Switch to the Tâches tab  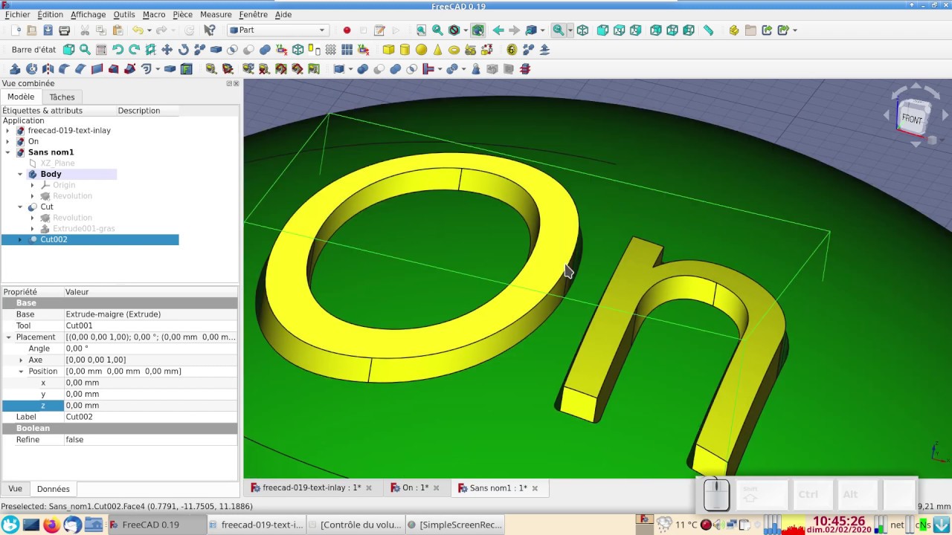[x=62, y=97]
